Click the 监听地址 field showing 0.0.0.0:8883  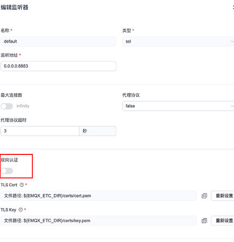[58, 66]
